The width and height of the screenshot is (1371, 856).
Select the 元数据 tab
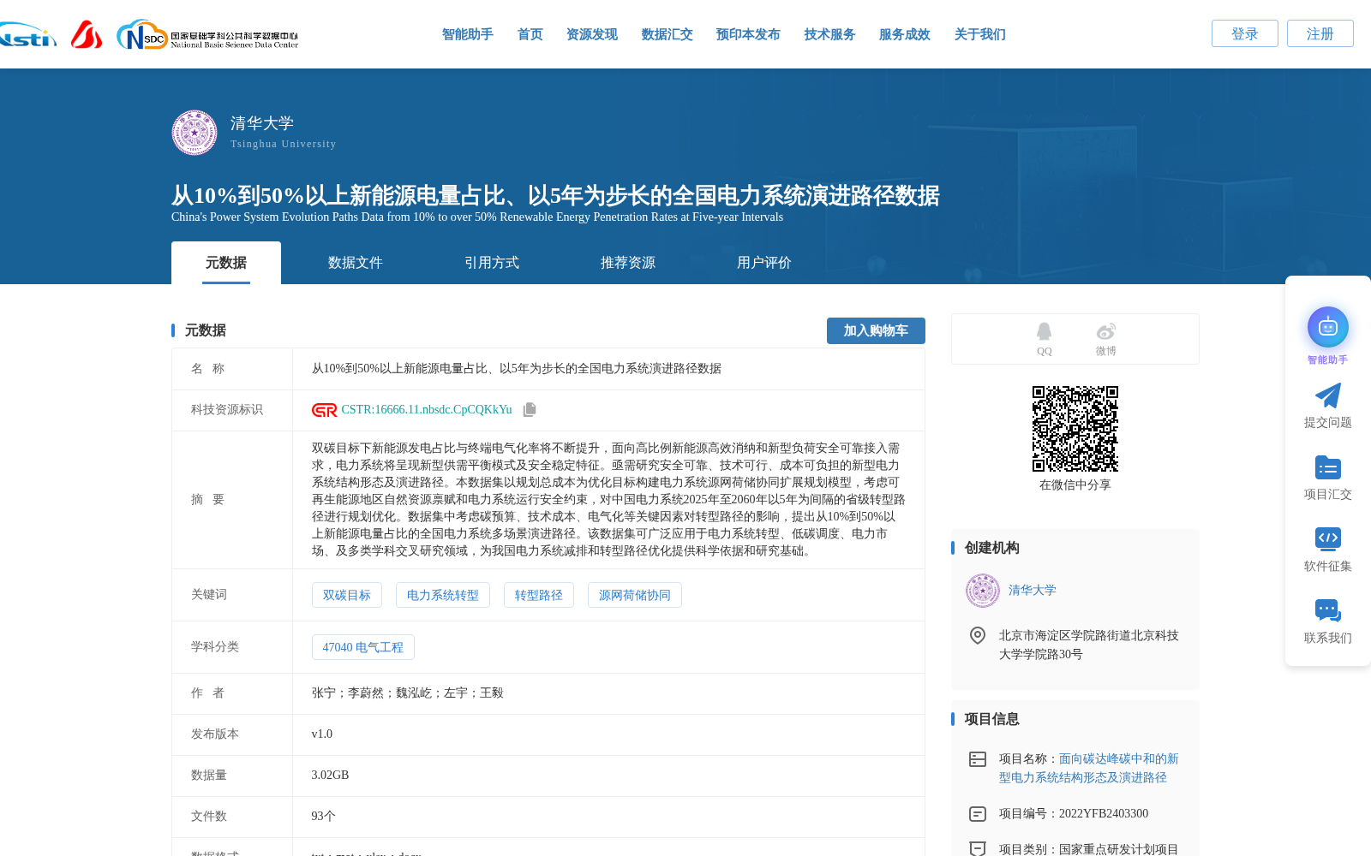pyautogui.click(x=226, y=263)
